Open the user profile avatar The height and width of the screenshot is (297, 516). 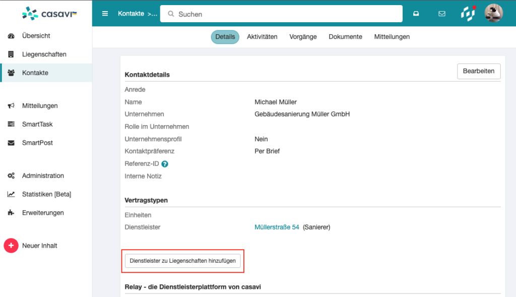click(493, 14)
